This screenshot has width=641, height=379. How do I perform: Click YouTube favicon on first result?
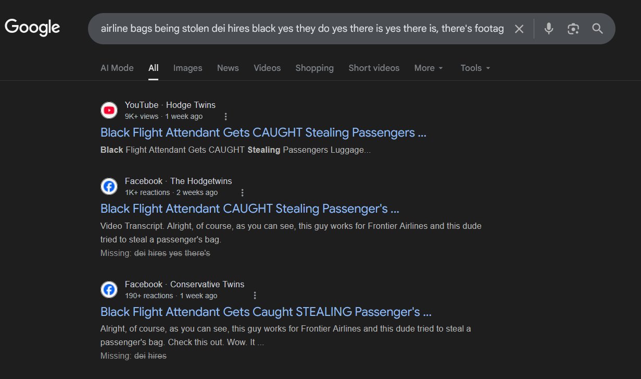point(109,111)
